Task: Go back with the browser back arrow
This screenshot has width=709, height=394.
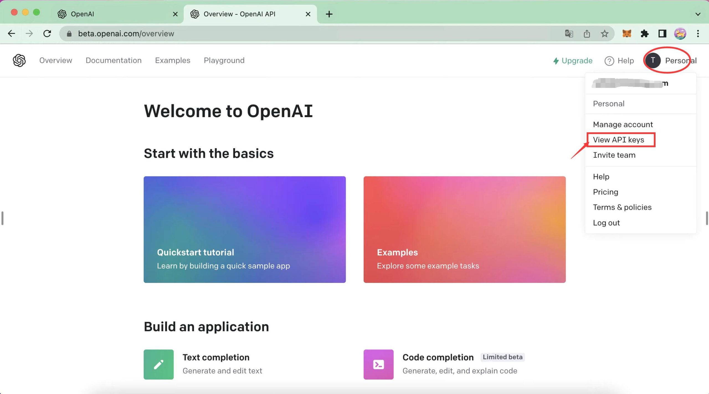Action: (11, 34)
